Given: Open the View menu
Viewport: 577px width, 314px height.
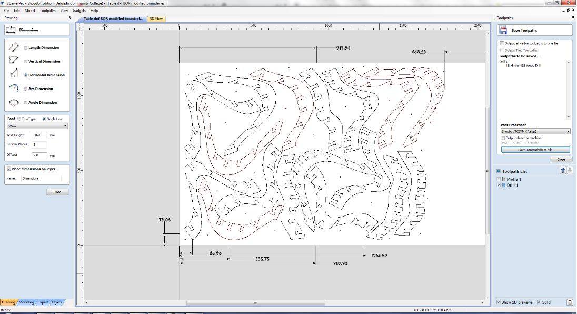Looking at the screenshot, I should (64, 11).
